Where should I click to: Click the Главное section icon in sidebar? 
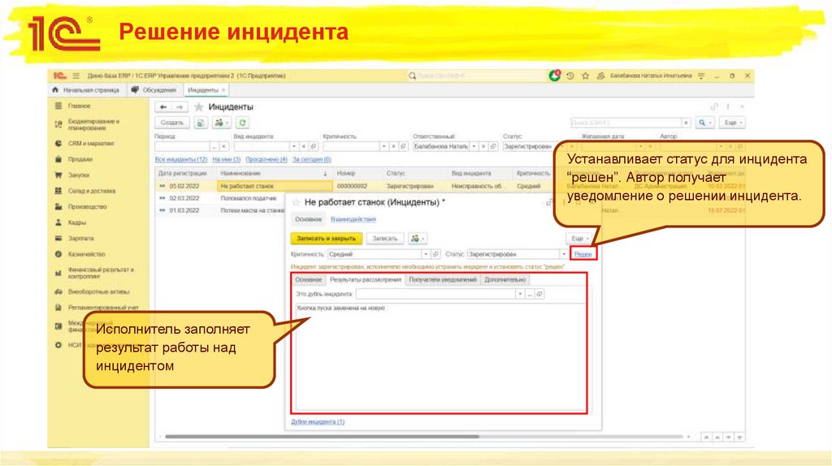tap(58, 106)
